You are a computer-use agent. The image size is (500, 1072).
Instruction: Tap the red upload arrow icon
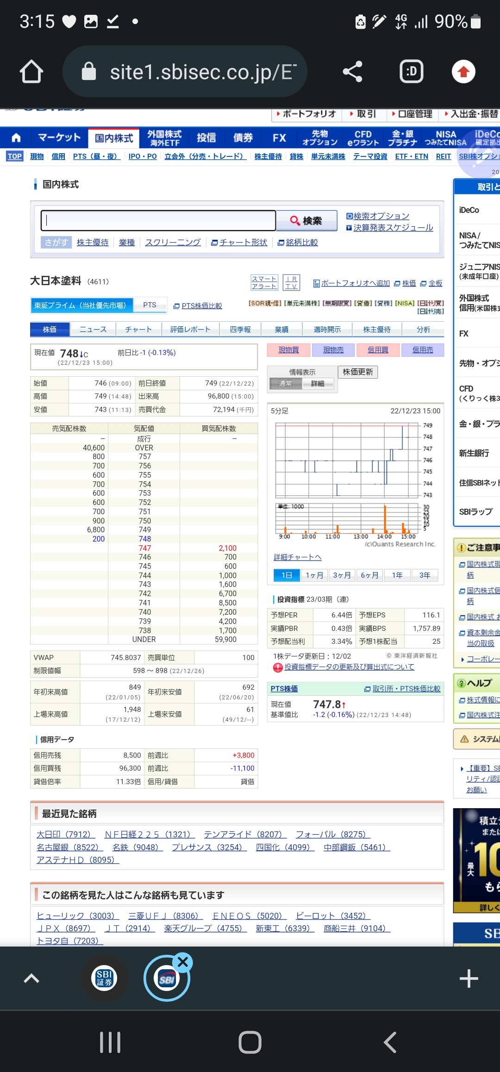pos(463,72)
